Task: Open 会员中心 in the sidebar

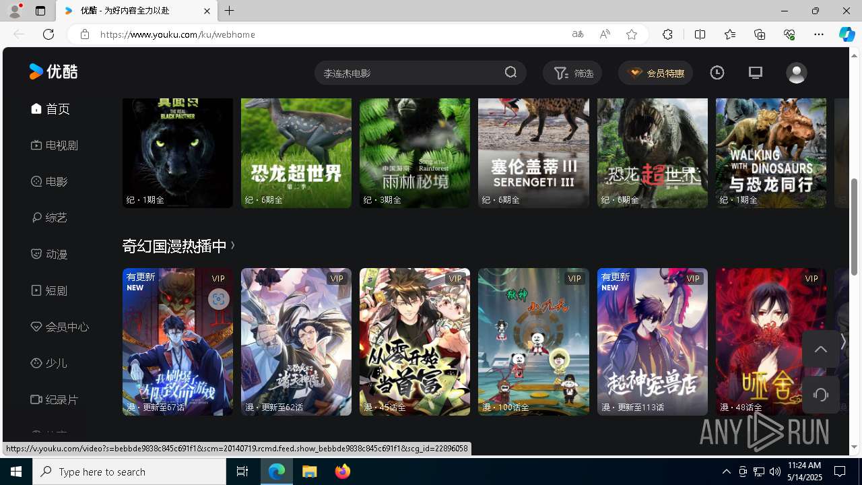Action: (x=60, y=327)
